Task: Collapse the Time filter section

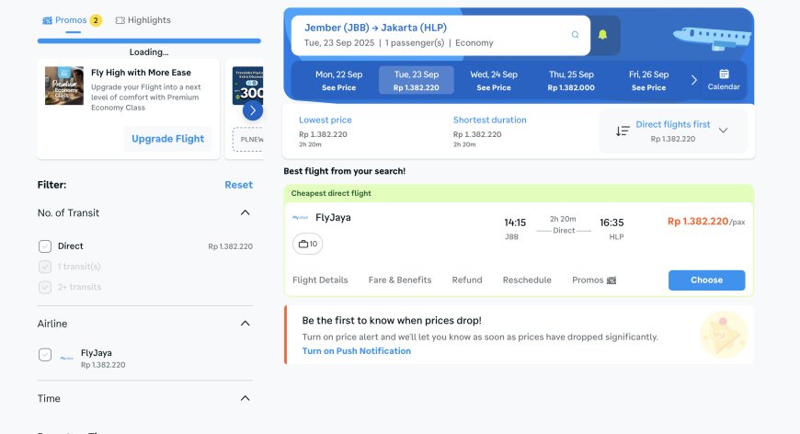Action: [245, 398]
